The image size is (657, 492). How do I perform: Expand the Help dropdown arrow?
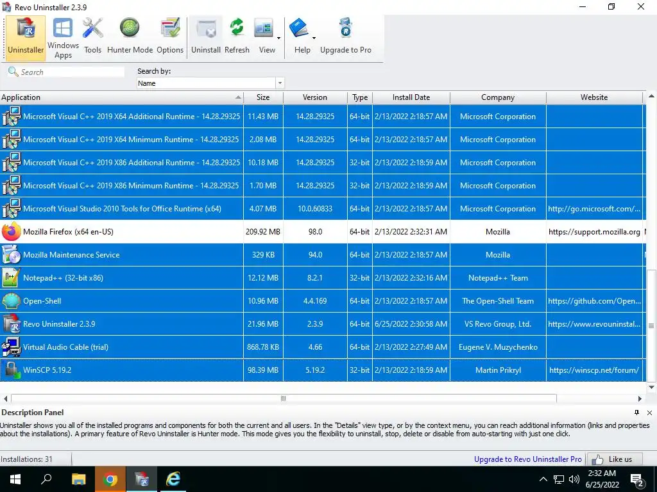point(314,38)
